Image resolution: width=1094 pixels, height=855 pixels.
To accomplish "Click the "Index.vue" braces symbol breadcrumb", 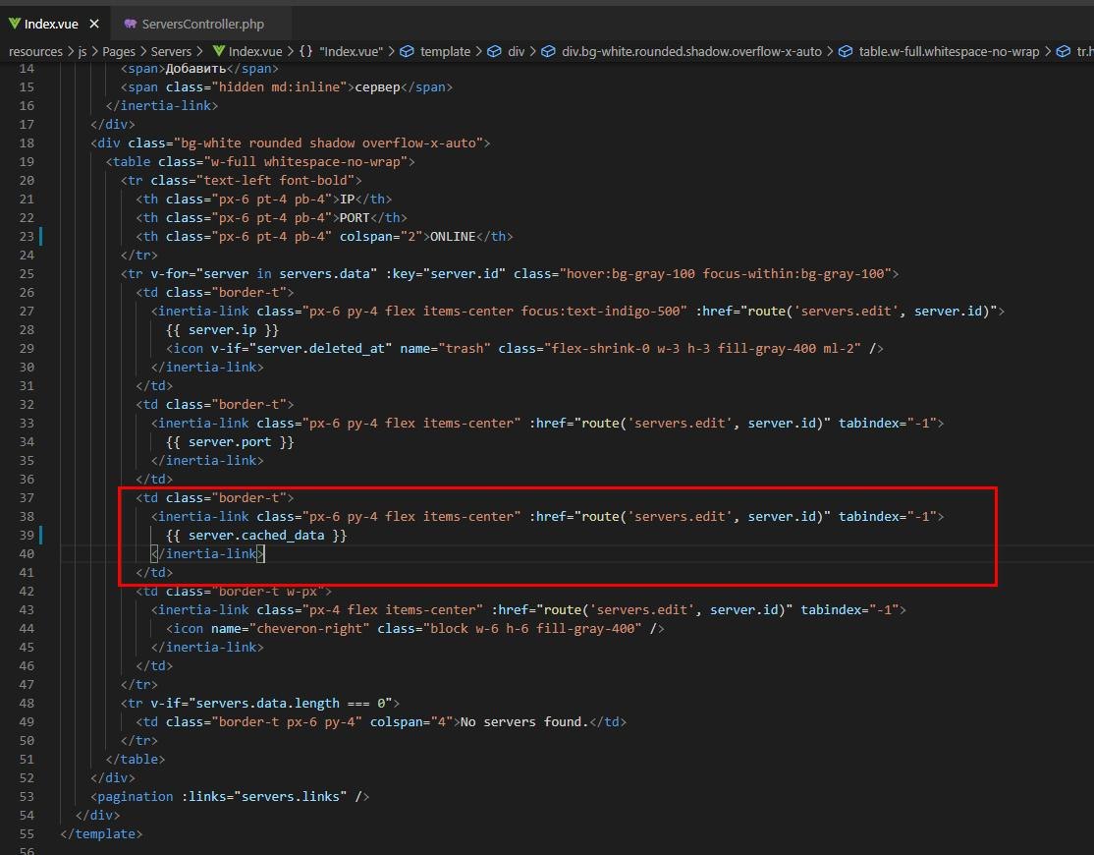I will [x=342, y=52].
